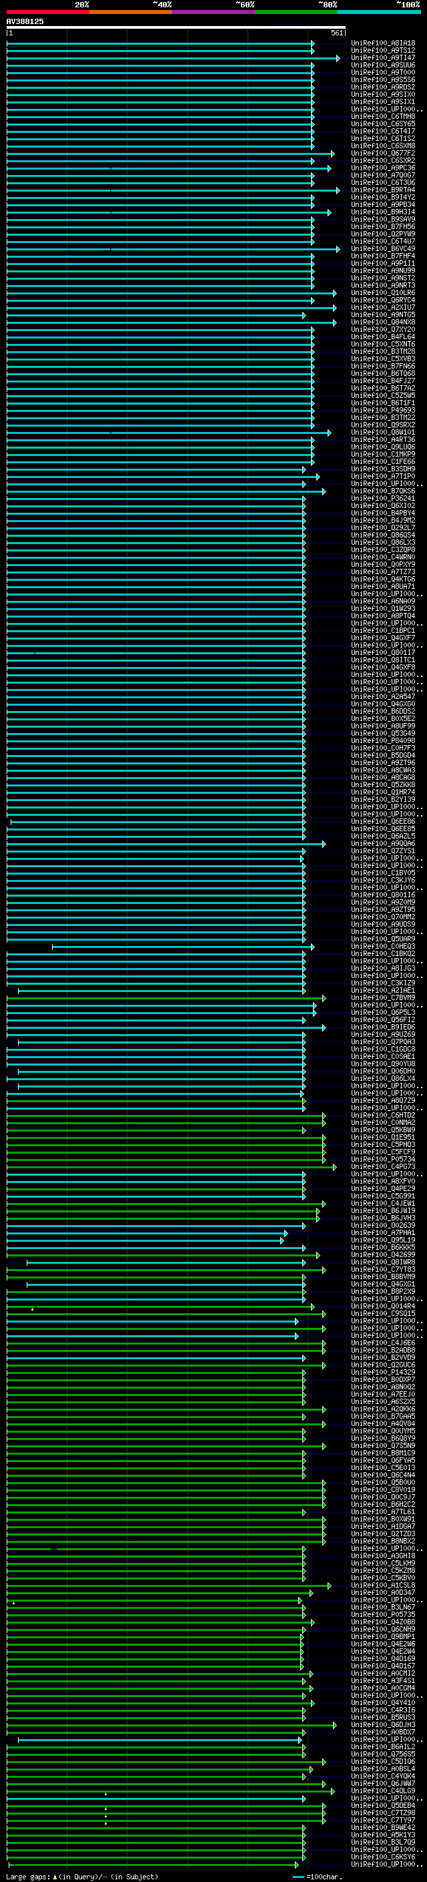The image size is (427, 1882).
Task: Select label UniRef100_C7YT83
Action: [x=383, y=1269]
